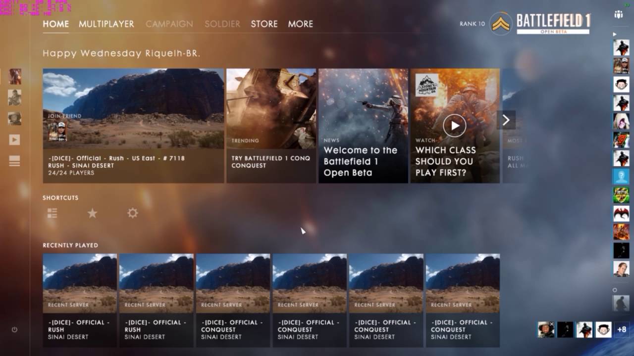Select the green crest friend avatar
634x356 pixels.
pyautogui.click(x=621, y=195)
